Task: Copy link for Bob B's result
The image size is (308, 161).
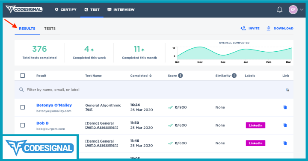Action: (x=285, y=125)
